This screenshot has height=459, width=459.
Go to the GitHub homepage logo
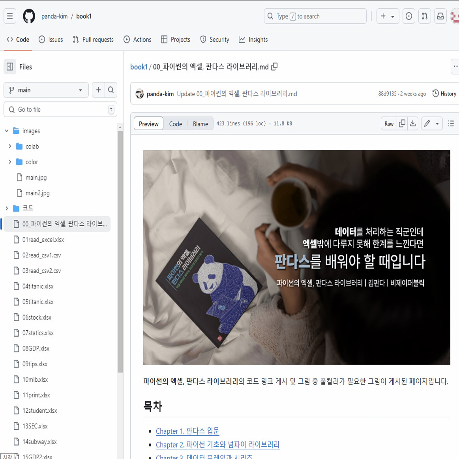29,16
